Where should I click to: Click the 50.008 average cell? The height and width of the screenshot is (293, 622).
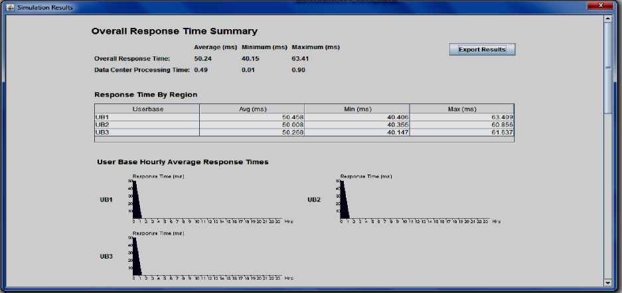(x=252, y=125)
